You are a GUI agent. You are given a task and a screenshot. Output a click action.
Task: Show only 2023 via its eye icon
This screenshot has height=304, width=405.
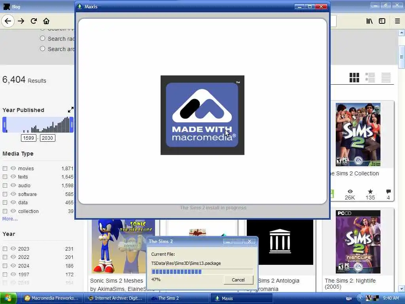point(13,249)
